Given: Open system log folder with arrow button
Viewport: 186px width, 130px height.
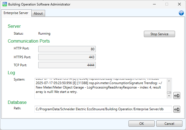Looking at the screenshot, I should click(x=177, y=96).
